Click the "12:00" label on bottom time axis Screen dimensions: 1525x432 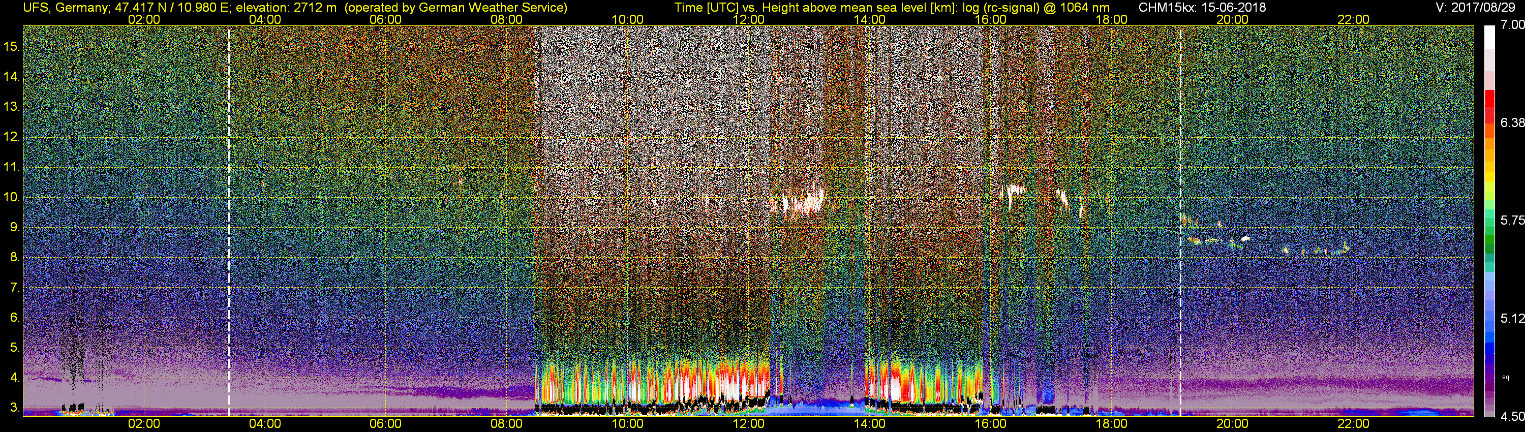(x=748, y=424)
